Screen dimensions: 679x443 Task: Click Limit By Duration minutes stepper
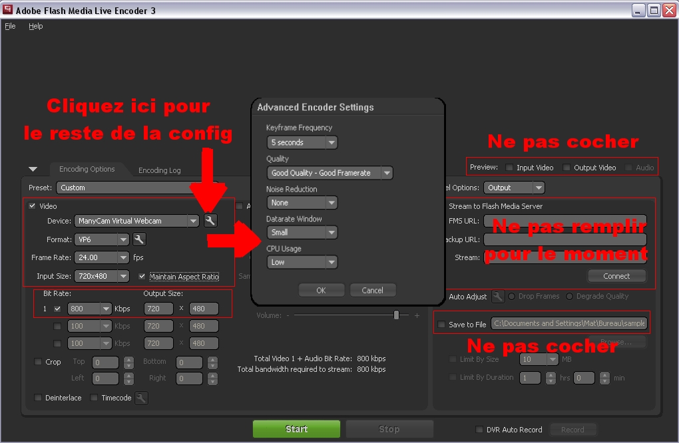604,378
